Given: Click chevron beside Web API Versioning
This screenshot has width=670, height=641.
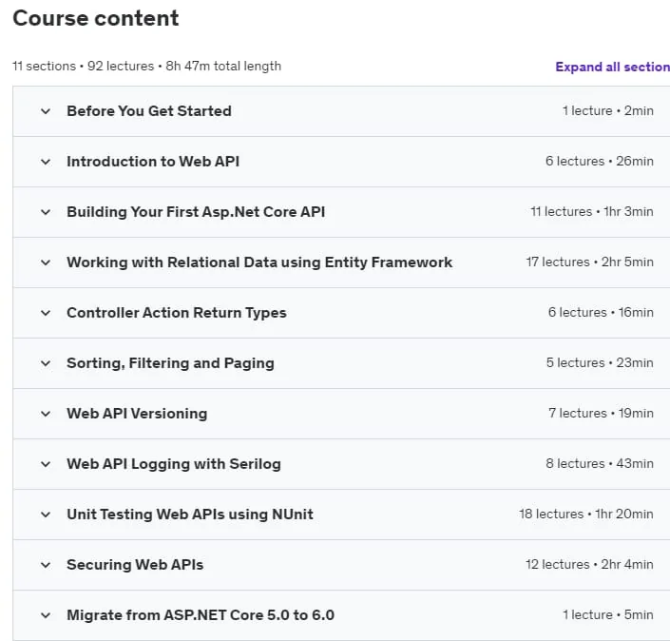Looking at the screenshot, I should pyautogui.click(x=46, y=414).
